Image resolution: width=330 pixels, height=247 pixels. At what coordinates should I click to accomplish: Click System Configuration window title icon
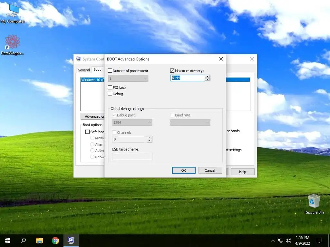79,59
